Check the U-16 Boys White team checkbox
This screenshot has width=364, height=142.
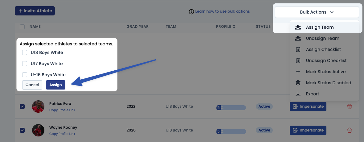(25, 75)
